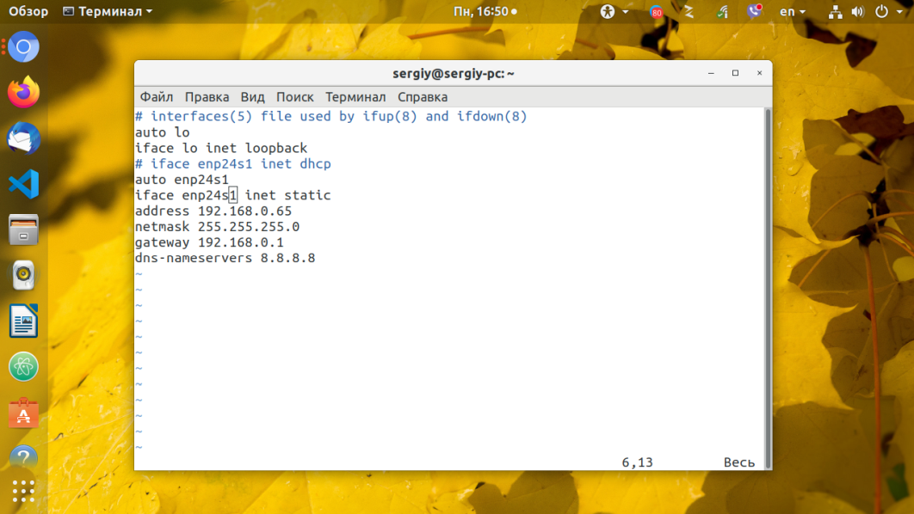Open Rhythmbox speaker icon in dock

[x=24, y=276]
